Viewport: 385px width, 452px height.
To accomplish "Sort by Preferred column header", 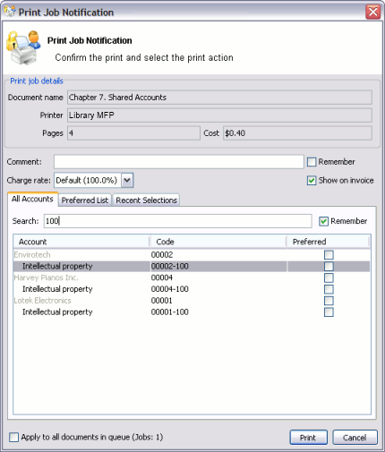I will coord(328,242).
